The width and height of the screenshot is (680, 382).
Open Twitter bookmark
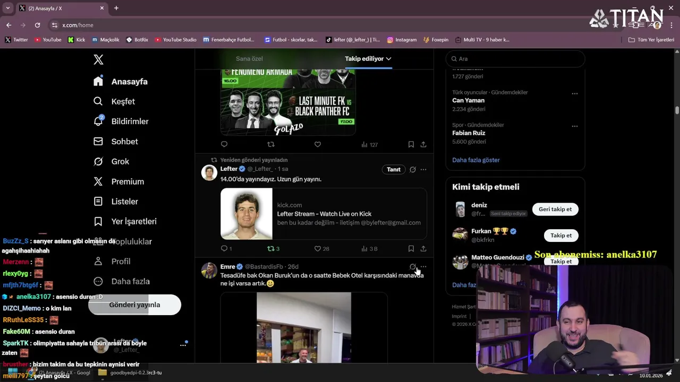[x=16, y=40]
